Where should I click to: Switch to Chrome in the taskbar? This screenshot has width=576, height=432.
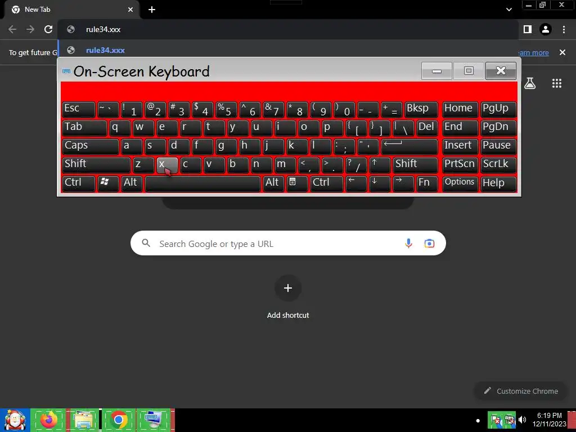(118, 420)
